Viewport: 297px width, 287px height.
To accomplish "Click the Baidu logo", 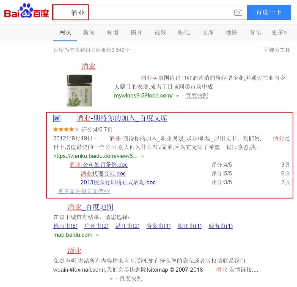I will (x=27, y=12).
